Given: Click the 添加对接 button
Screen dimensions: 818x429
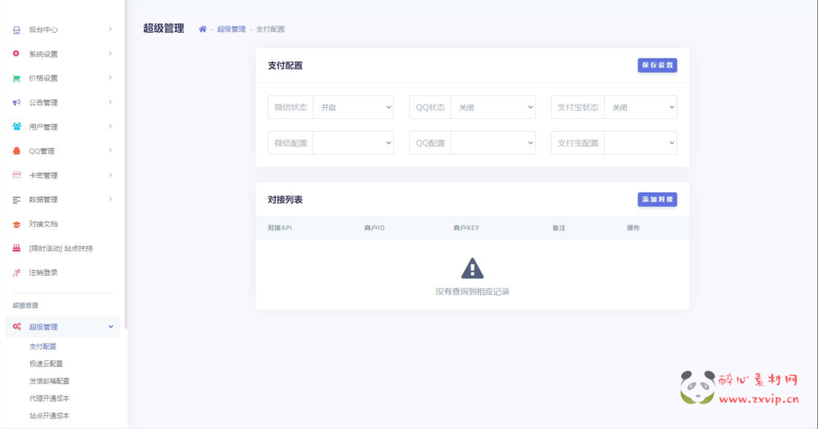Looking at the screenshot, I should pos(657,200).
